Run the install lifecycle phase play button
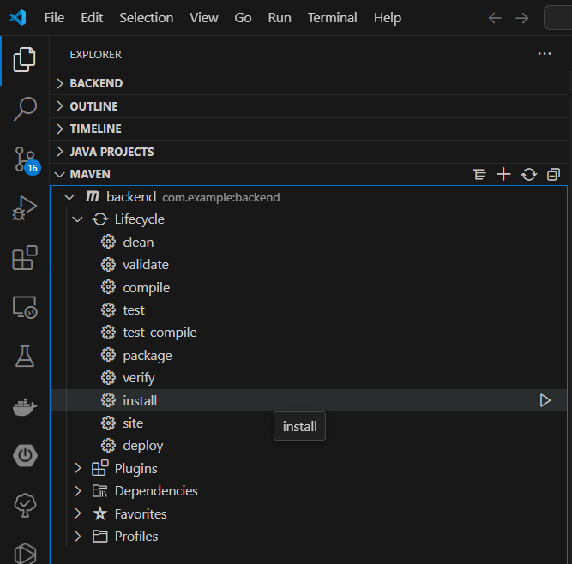The height and width of the screenshot is (564, 572). [x=545, y=400]
